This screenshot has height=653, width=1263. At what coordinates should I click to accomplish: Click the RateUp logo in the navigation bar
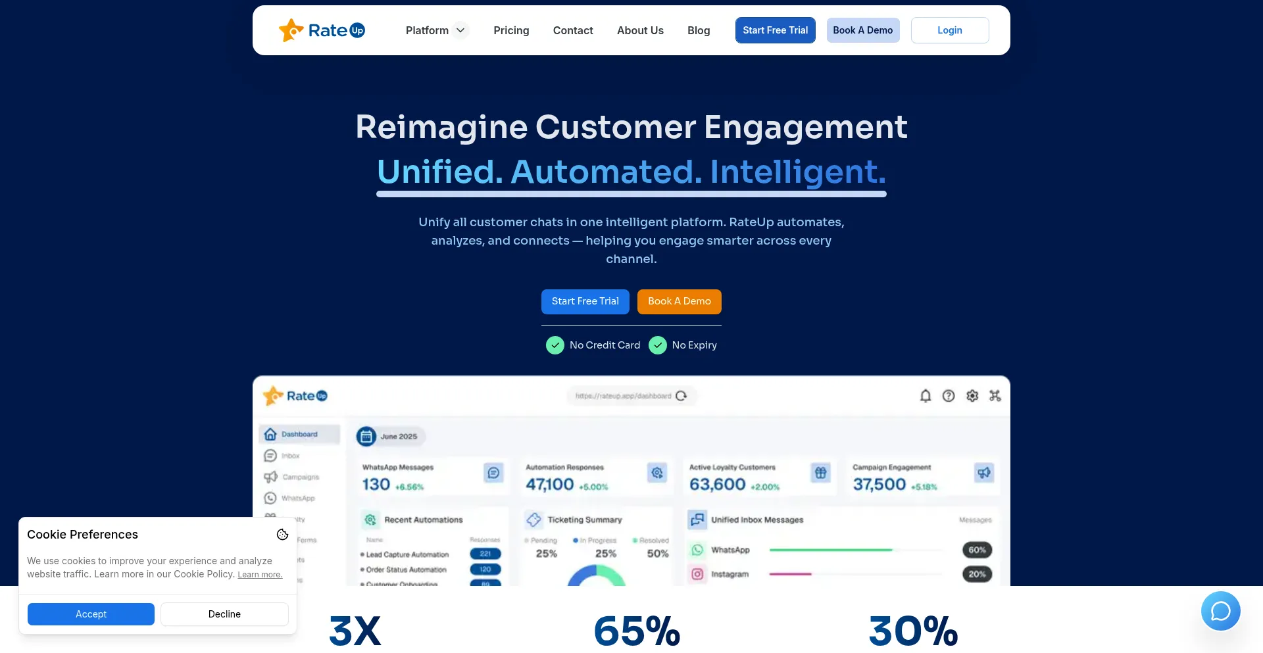pyautogui.click(x=322, y=30)
